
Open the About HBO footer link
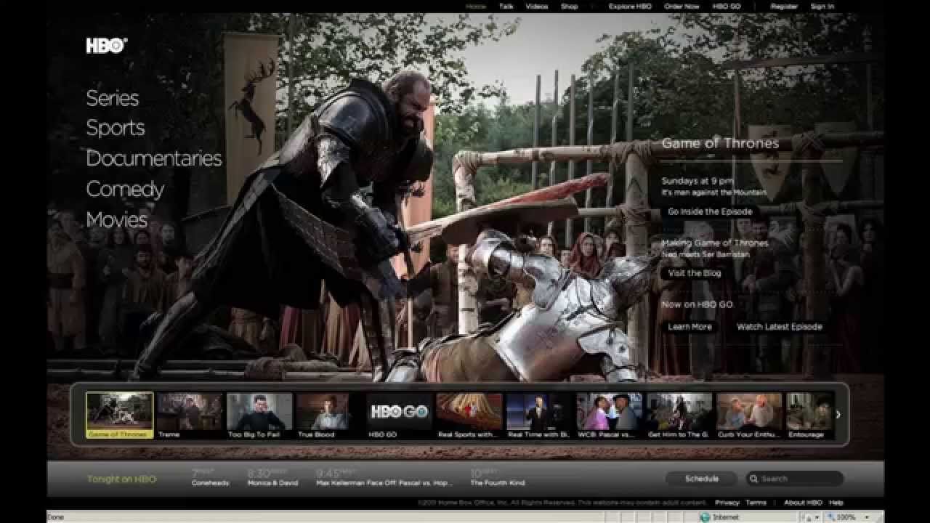pyautogui.click(x=803, y=503)
